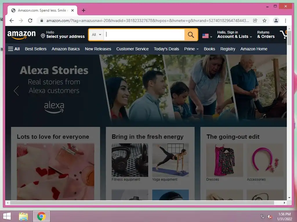The height and width of the screenshot is (222, 297).
Task: Reload the page with refresh icon
Action: [30, 21]
